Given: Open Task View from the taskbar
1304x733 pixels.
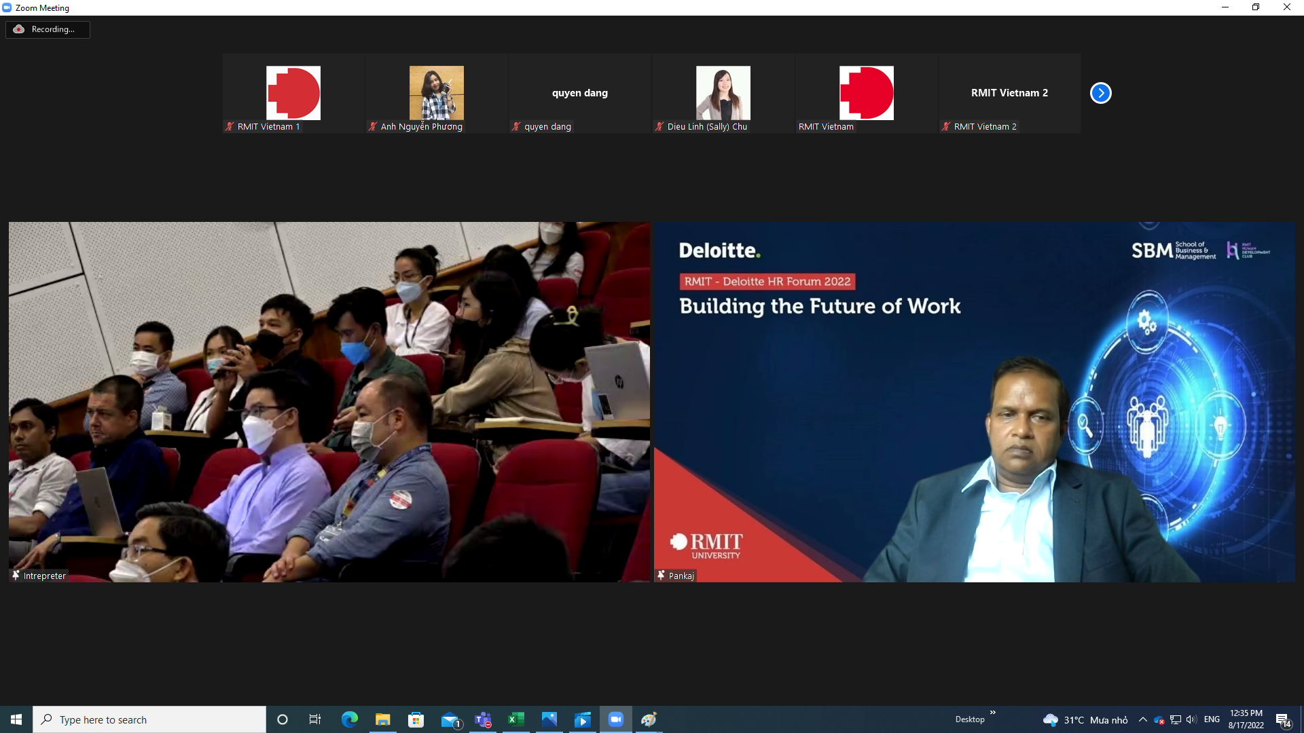Looking at the screenshot, I should click(x=315, y=719).
